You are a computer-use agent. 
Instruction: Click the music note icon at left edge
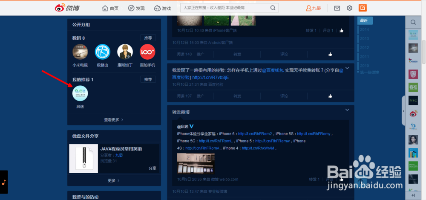(4, 182)
